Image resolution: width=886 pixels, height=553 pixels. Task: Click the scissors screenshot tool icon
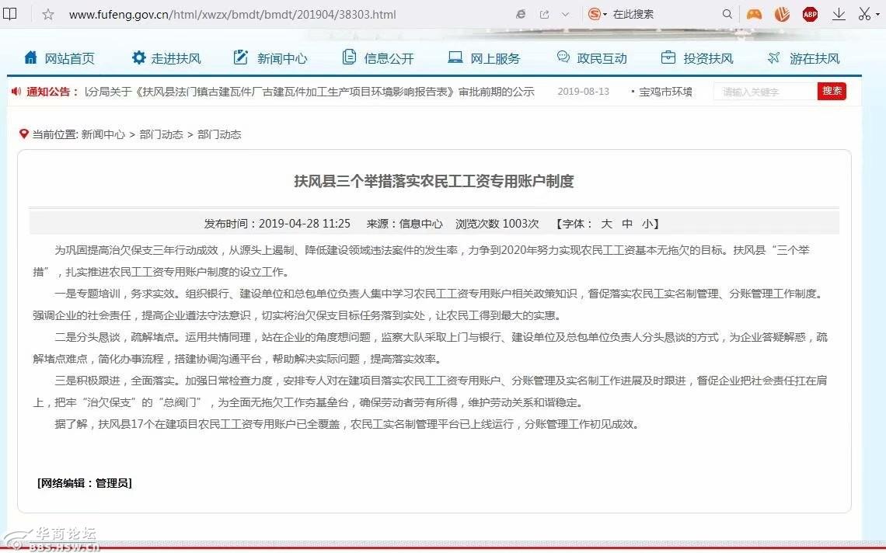point(864,14)
